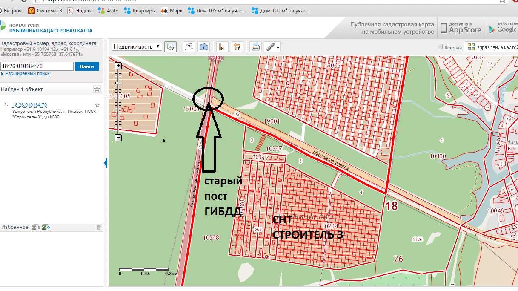Export favorites with first Excel icon
518x291 pixels.
tap(35, 228)
